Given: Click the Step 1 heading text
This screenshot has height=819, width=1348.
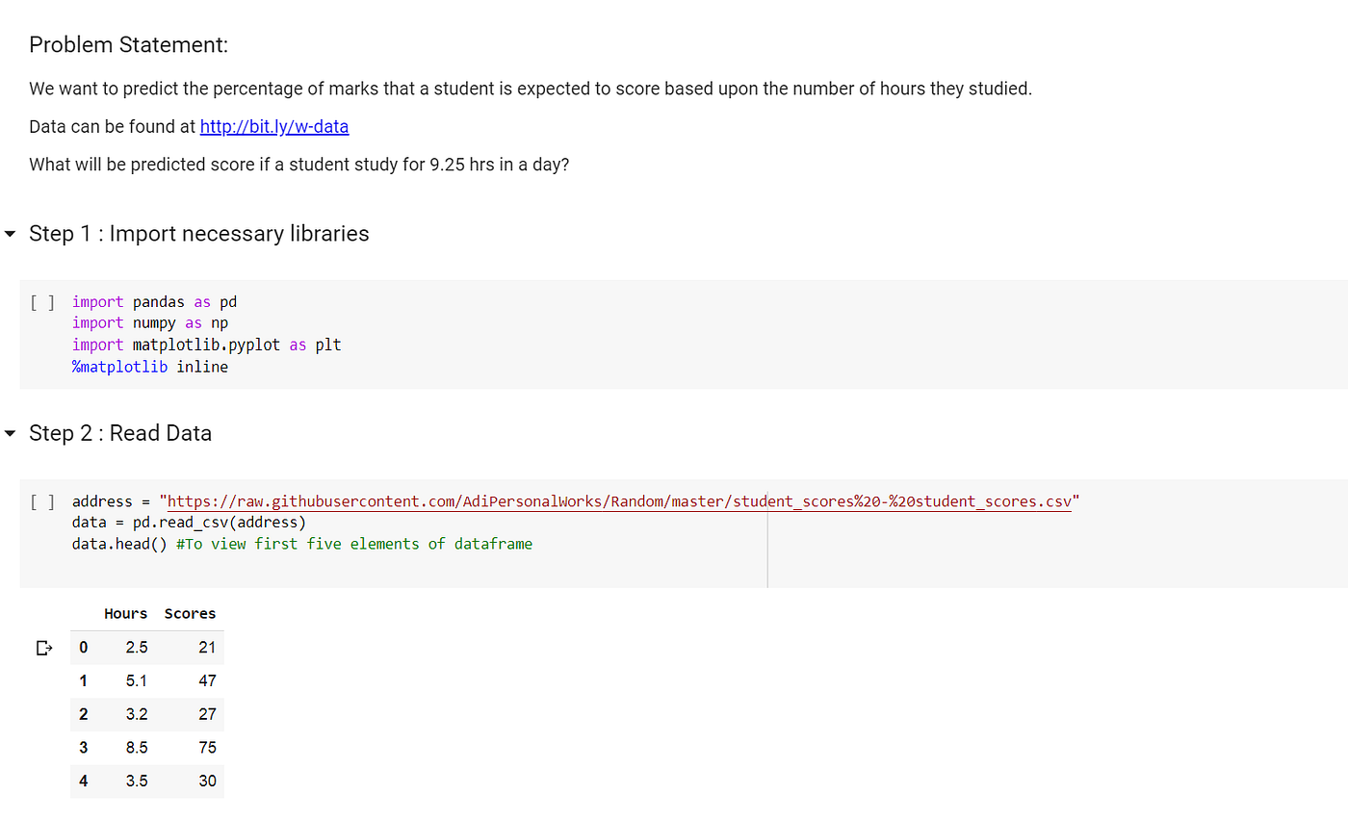Looking at the screenshot, I should 199,234.
